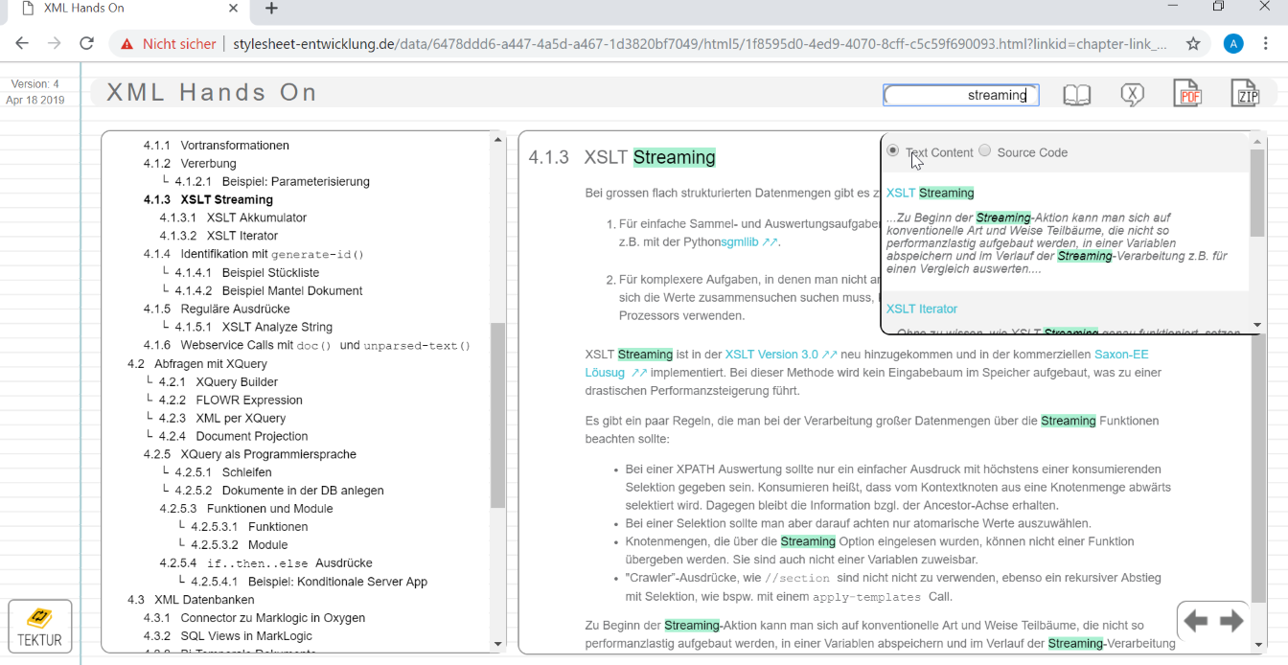Viewport: 1288px width, 665px height.
Task: Open the book reading view icon
Action: click(x=1076, y=94)
